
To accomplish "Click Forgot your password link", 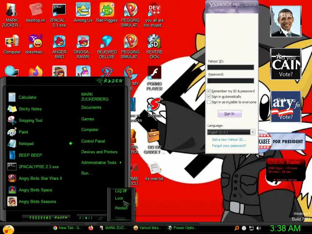I will click(x=229, y=146).
